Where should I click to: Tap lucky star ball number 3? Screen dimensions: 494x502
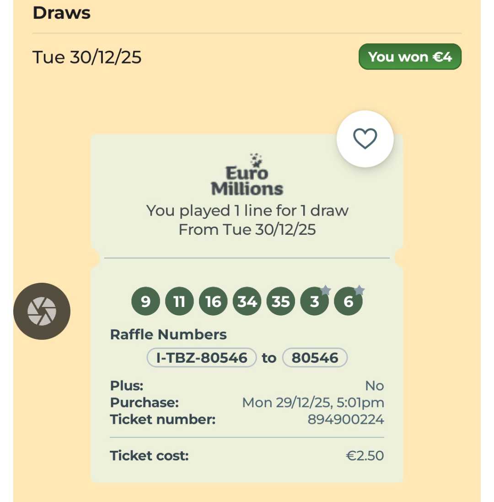point(314,302)
